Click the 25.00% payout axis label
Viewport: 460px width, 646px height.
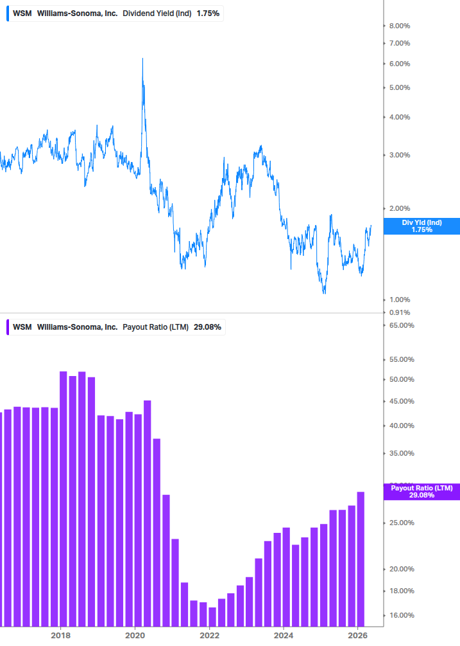(402, 523)
